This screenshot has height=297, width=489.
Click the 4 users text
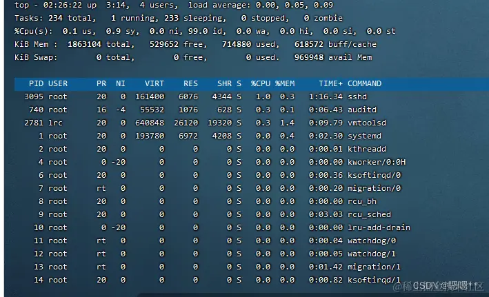coord(159,5)
